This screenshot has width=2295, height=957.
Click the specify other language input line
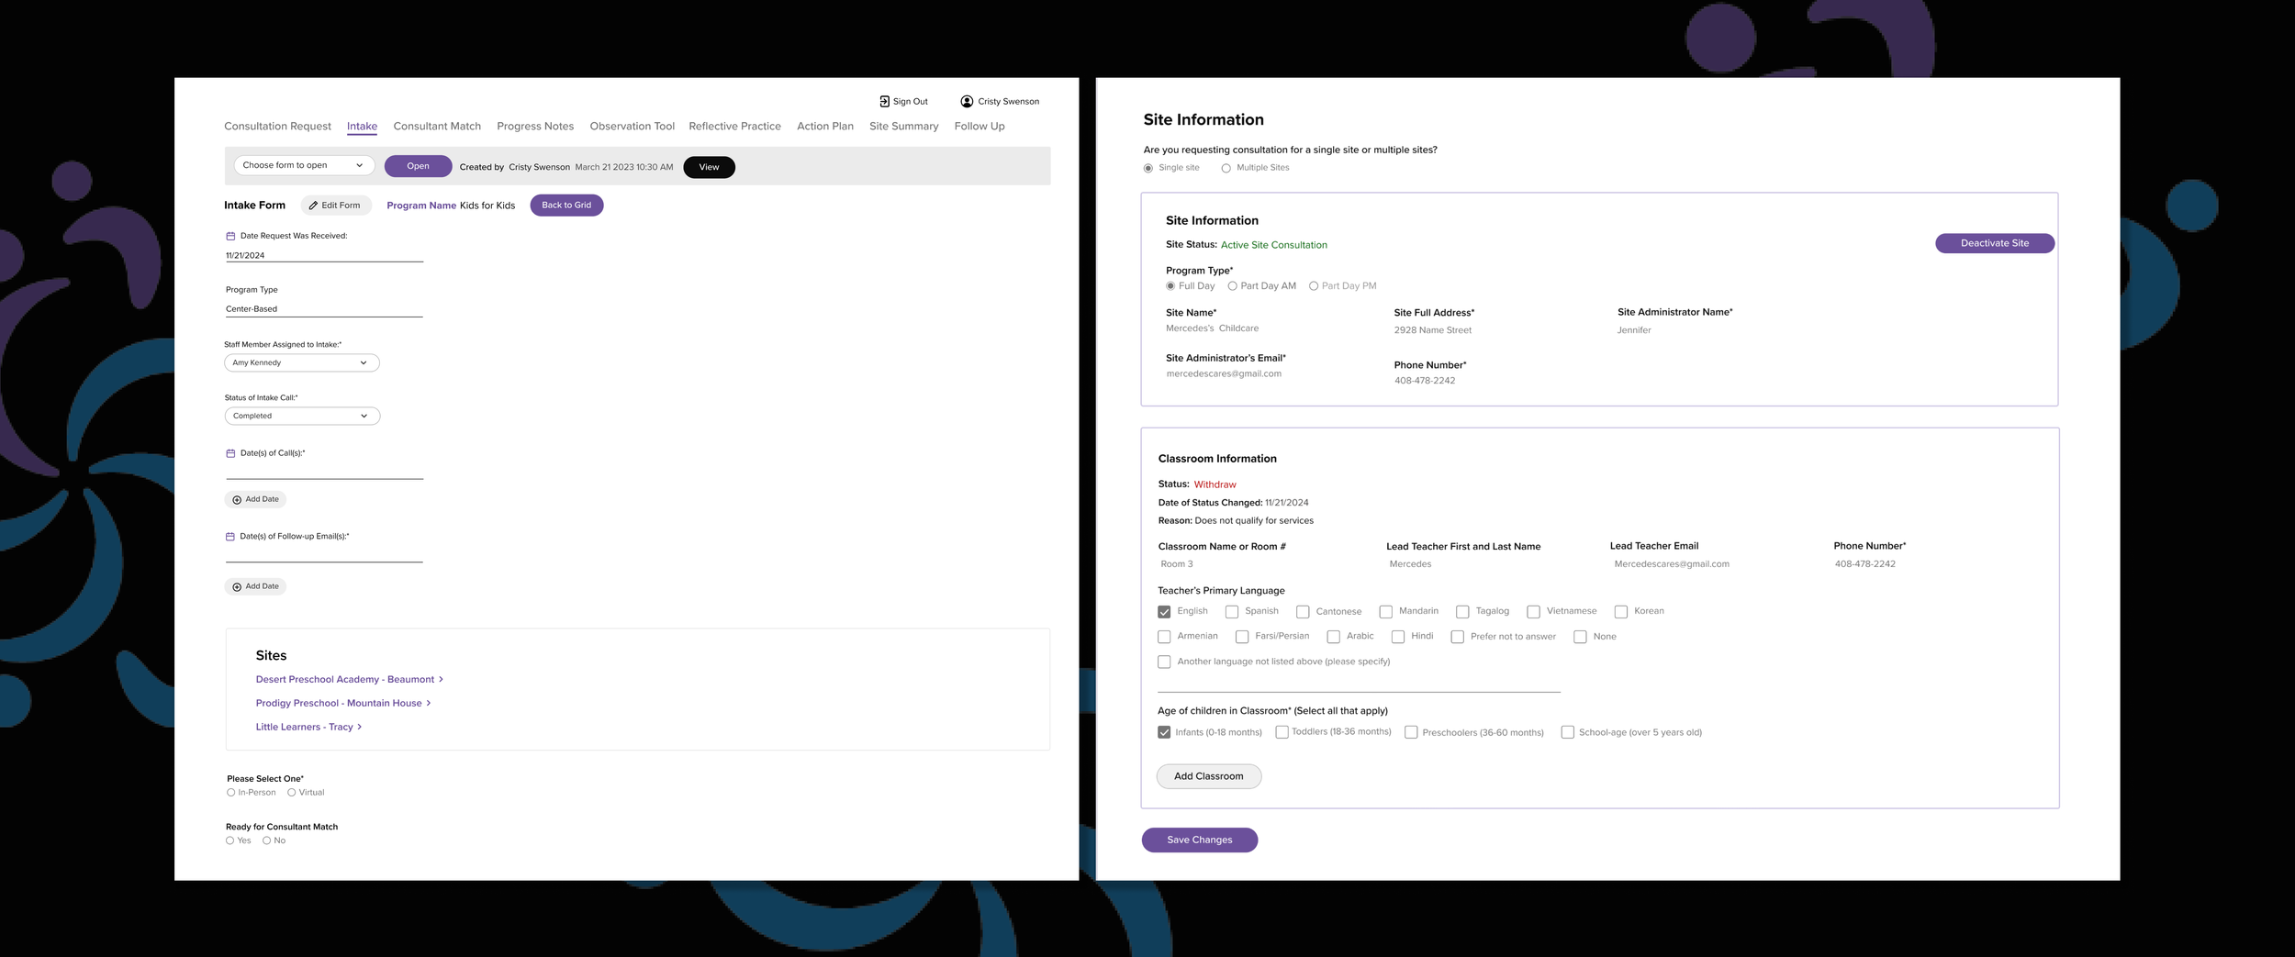(x=1359, y=683)
